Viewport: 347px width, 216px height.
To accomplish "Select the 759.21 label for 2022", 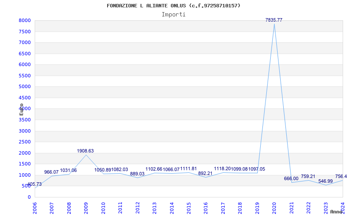I will coord(308,177).
